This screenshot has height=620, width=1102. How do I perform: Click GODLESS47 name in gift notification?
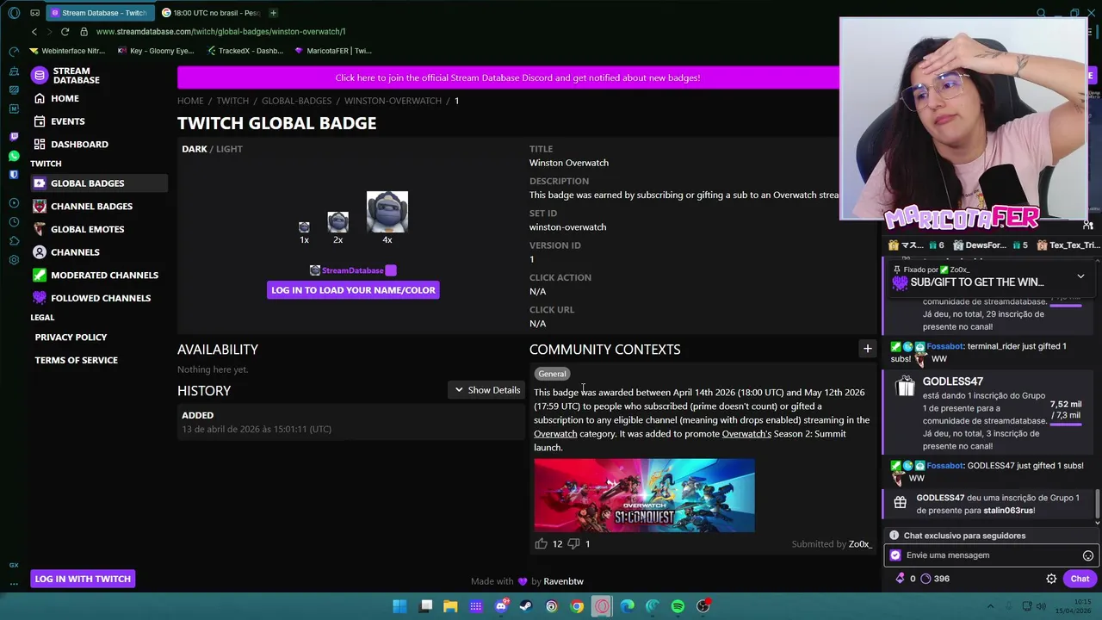952,381
